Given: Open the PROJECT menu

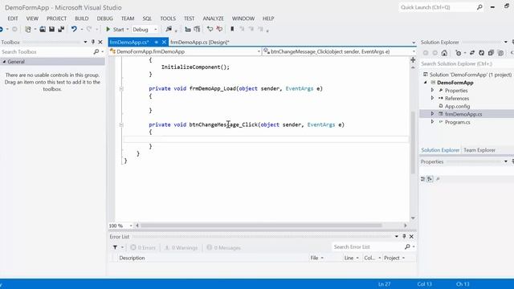Looking at the screenshot, I should (56, 18).
